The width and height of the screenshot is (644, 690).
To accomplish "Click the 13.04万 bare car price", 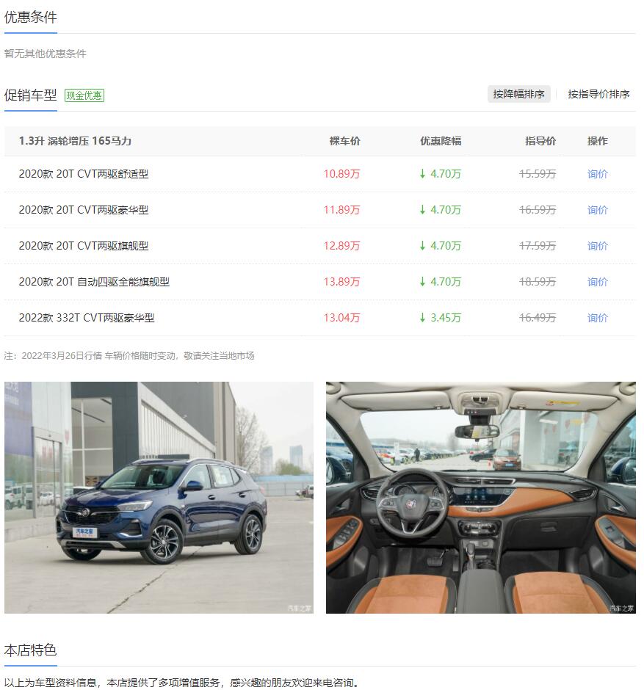I will 341,318.
